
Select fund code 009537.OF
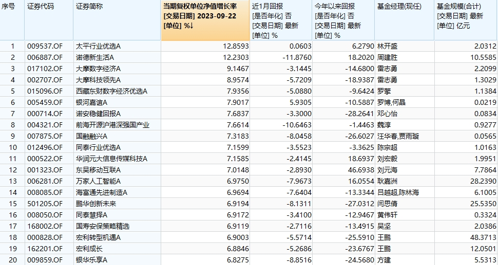click(x=45, y=46)
